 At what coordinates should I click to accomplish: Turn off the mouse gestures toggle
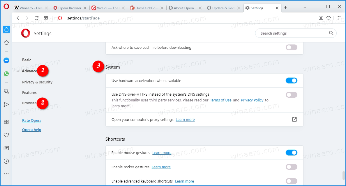tap(291, 152)
